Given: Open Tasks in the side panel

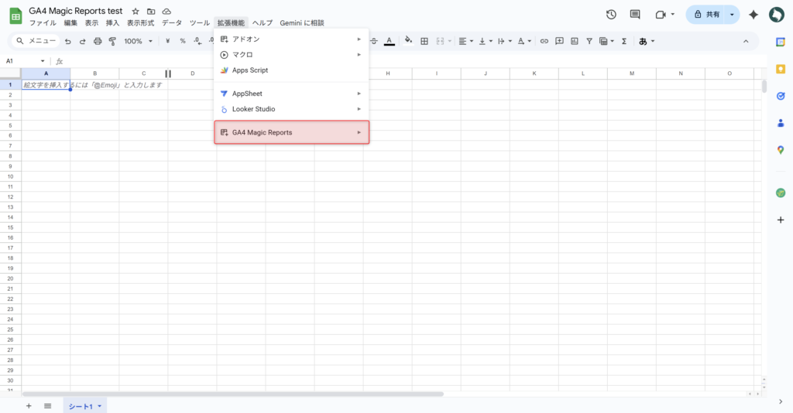Looking at the screenshot, I should click(781, 96).
